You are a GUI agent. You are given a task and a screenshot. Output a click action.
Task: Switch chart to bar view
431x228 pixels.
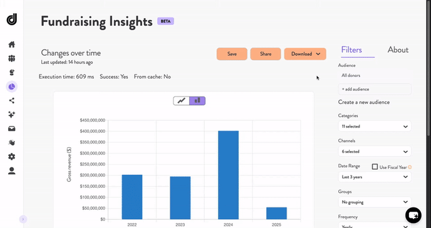[x=197, y=101]
